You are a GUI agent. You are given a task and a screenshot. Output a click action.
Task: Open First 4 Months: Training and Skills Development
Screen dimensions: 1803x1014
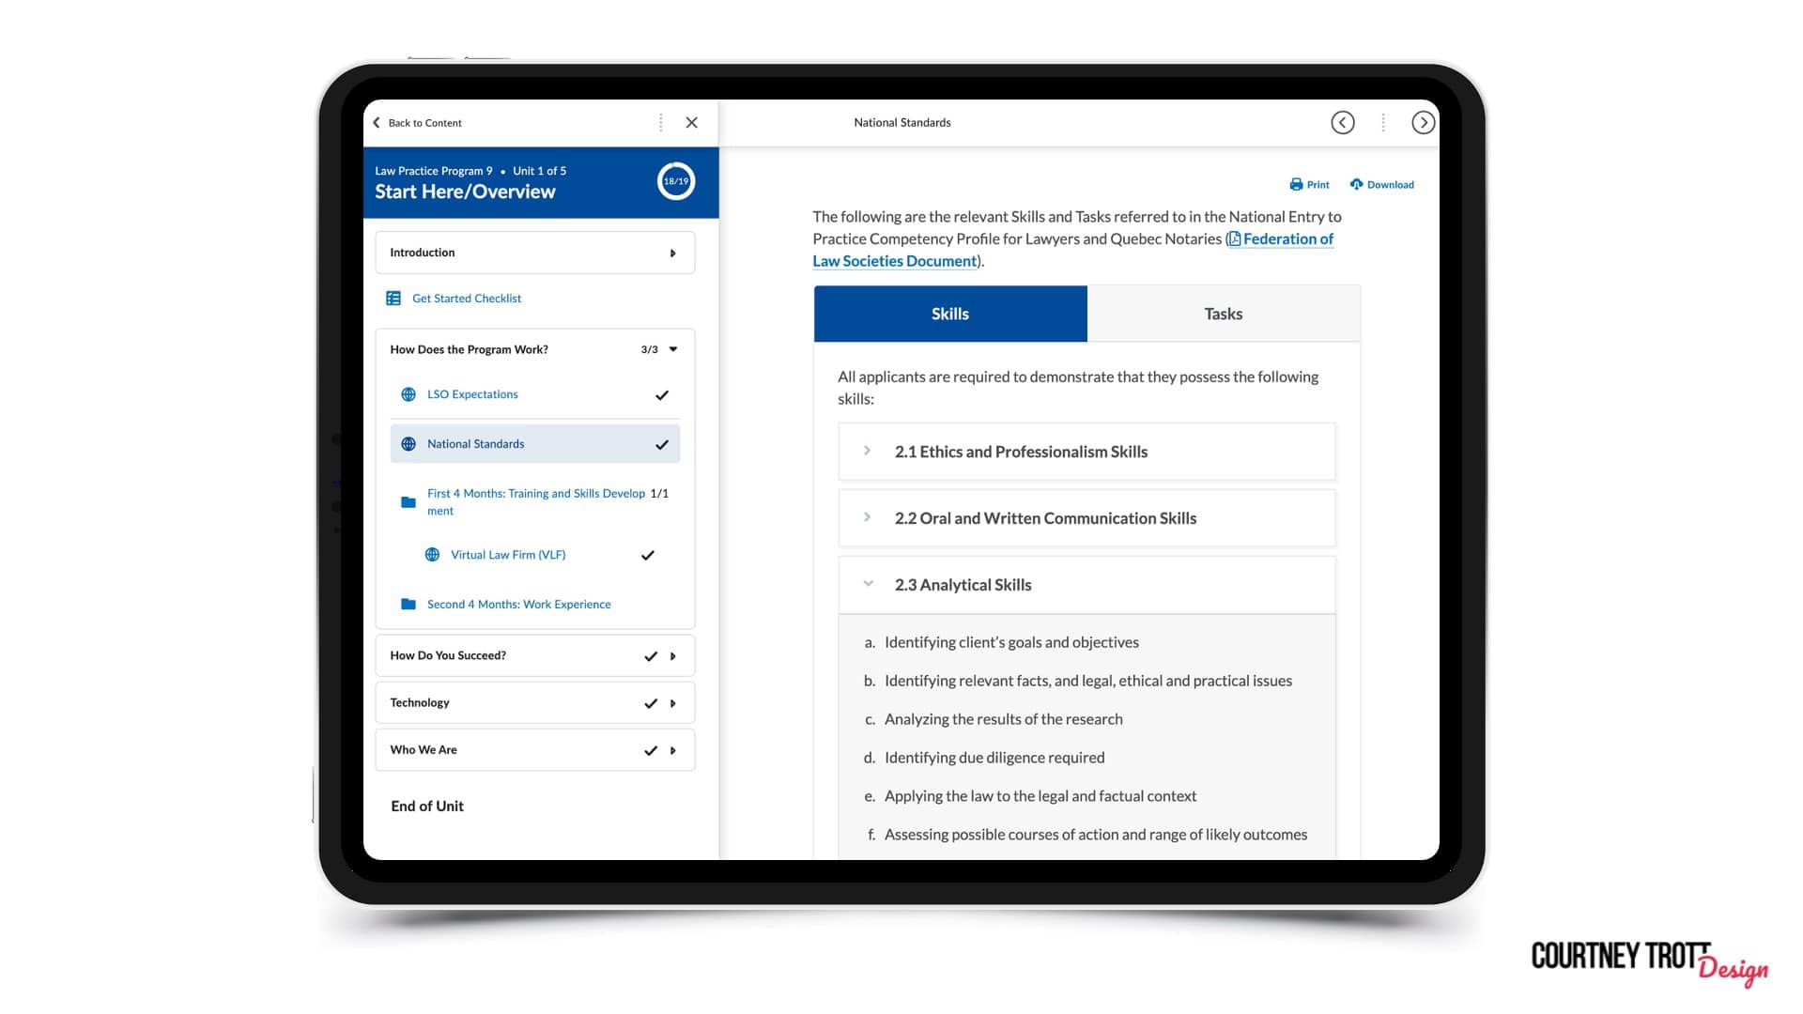[536, 502]
